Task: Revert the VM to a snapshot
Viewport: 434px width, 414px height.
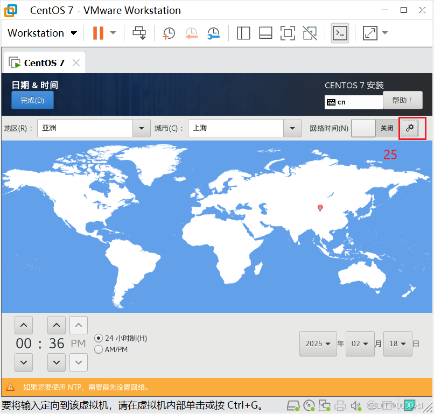Action: tap(191, 33)
